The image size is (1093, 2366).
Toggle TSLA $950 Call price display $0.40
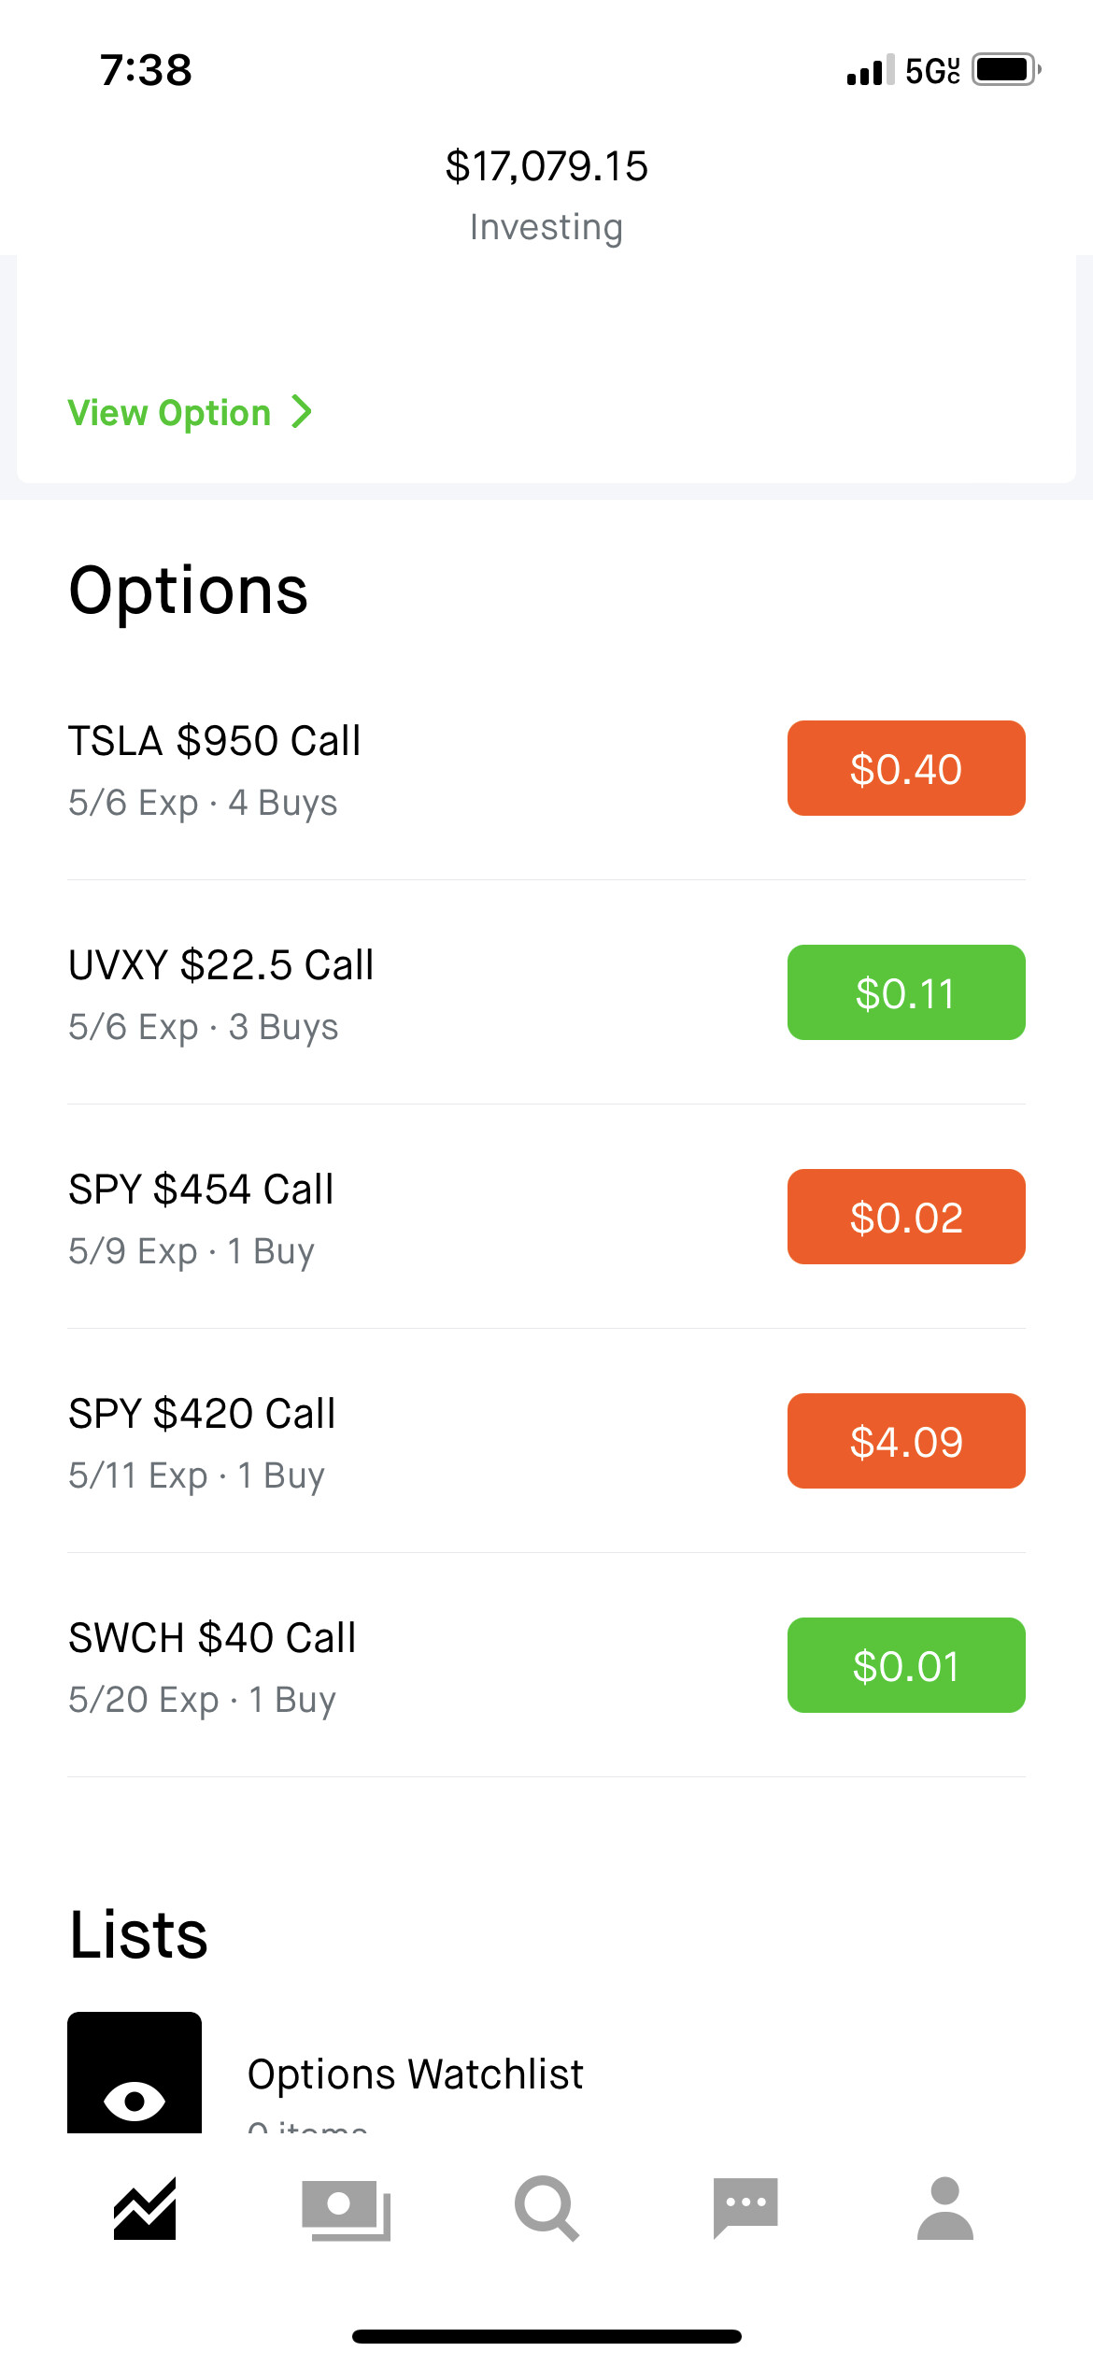[x=906, y=768]
